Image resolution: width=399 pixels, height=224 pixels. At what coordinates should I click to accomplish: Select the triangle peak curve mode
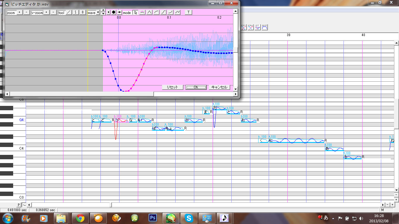149,12
